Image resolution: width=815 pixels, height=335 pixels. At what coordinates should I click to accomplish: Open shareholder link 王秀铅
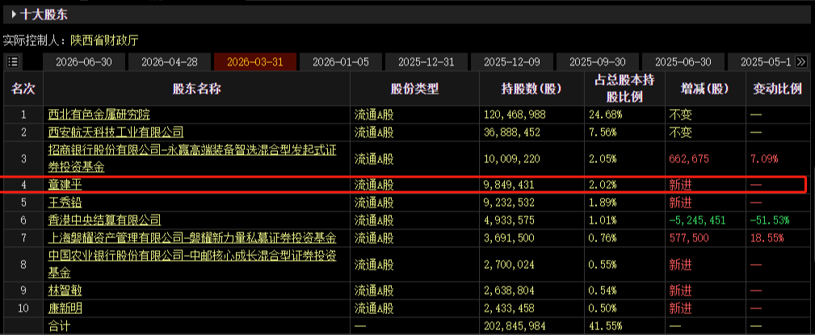coord(65,202)
